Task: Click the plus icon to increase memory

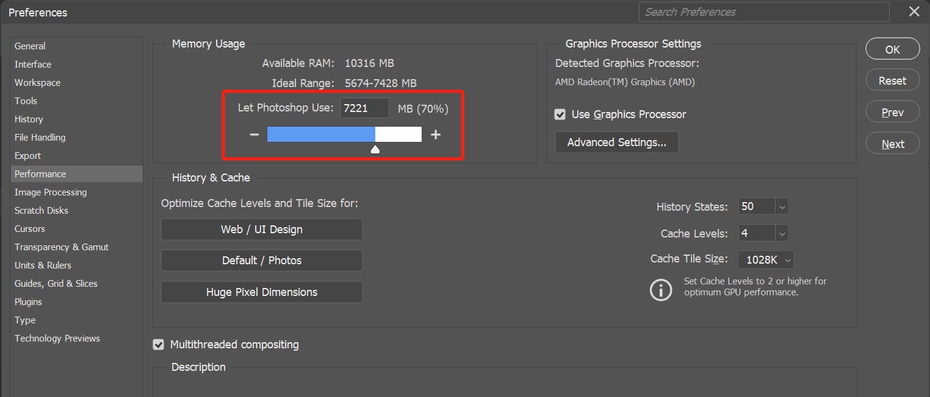Action: pyautogui.click(x=435, y=135)
